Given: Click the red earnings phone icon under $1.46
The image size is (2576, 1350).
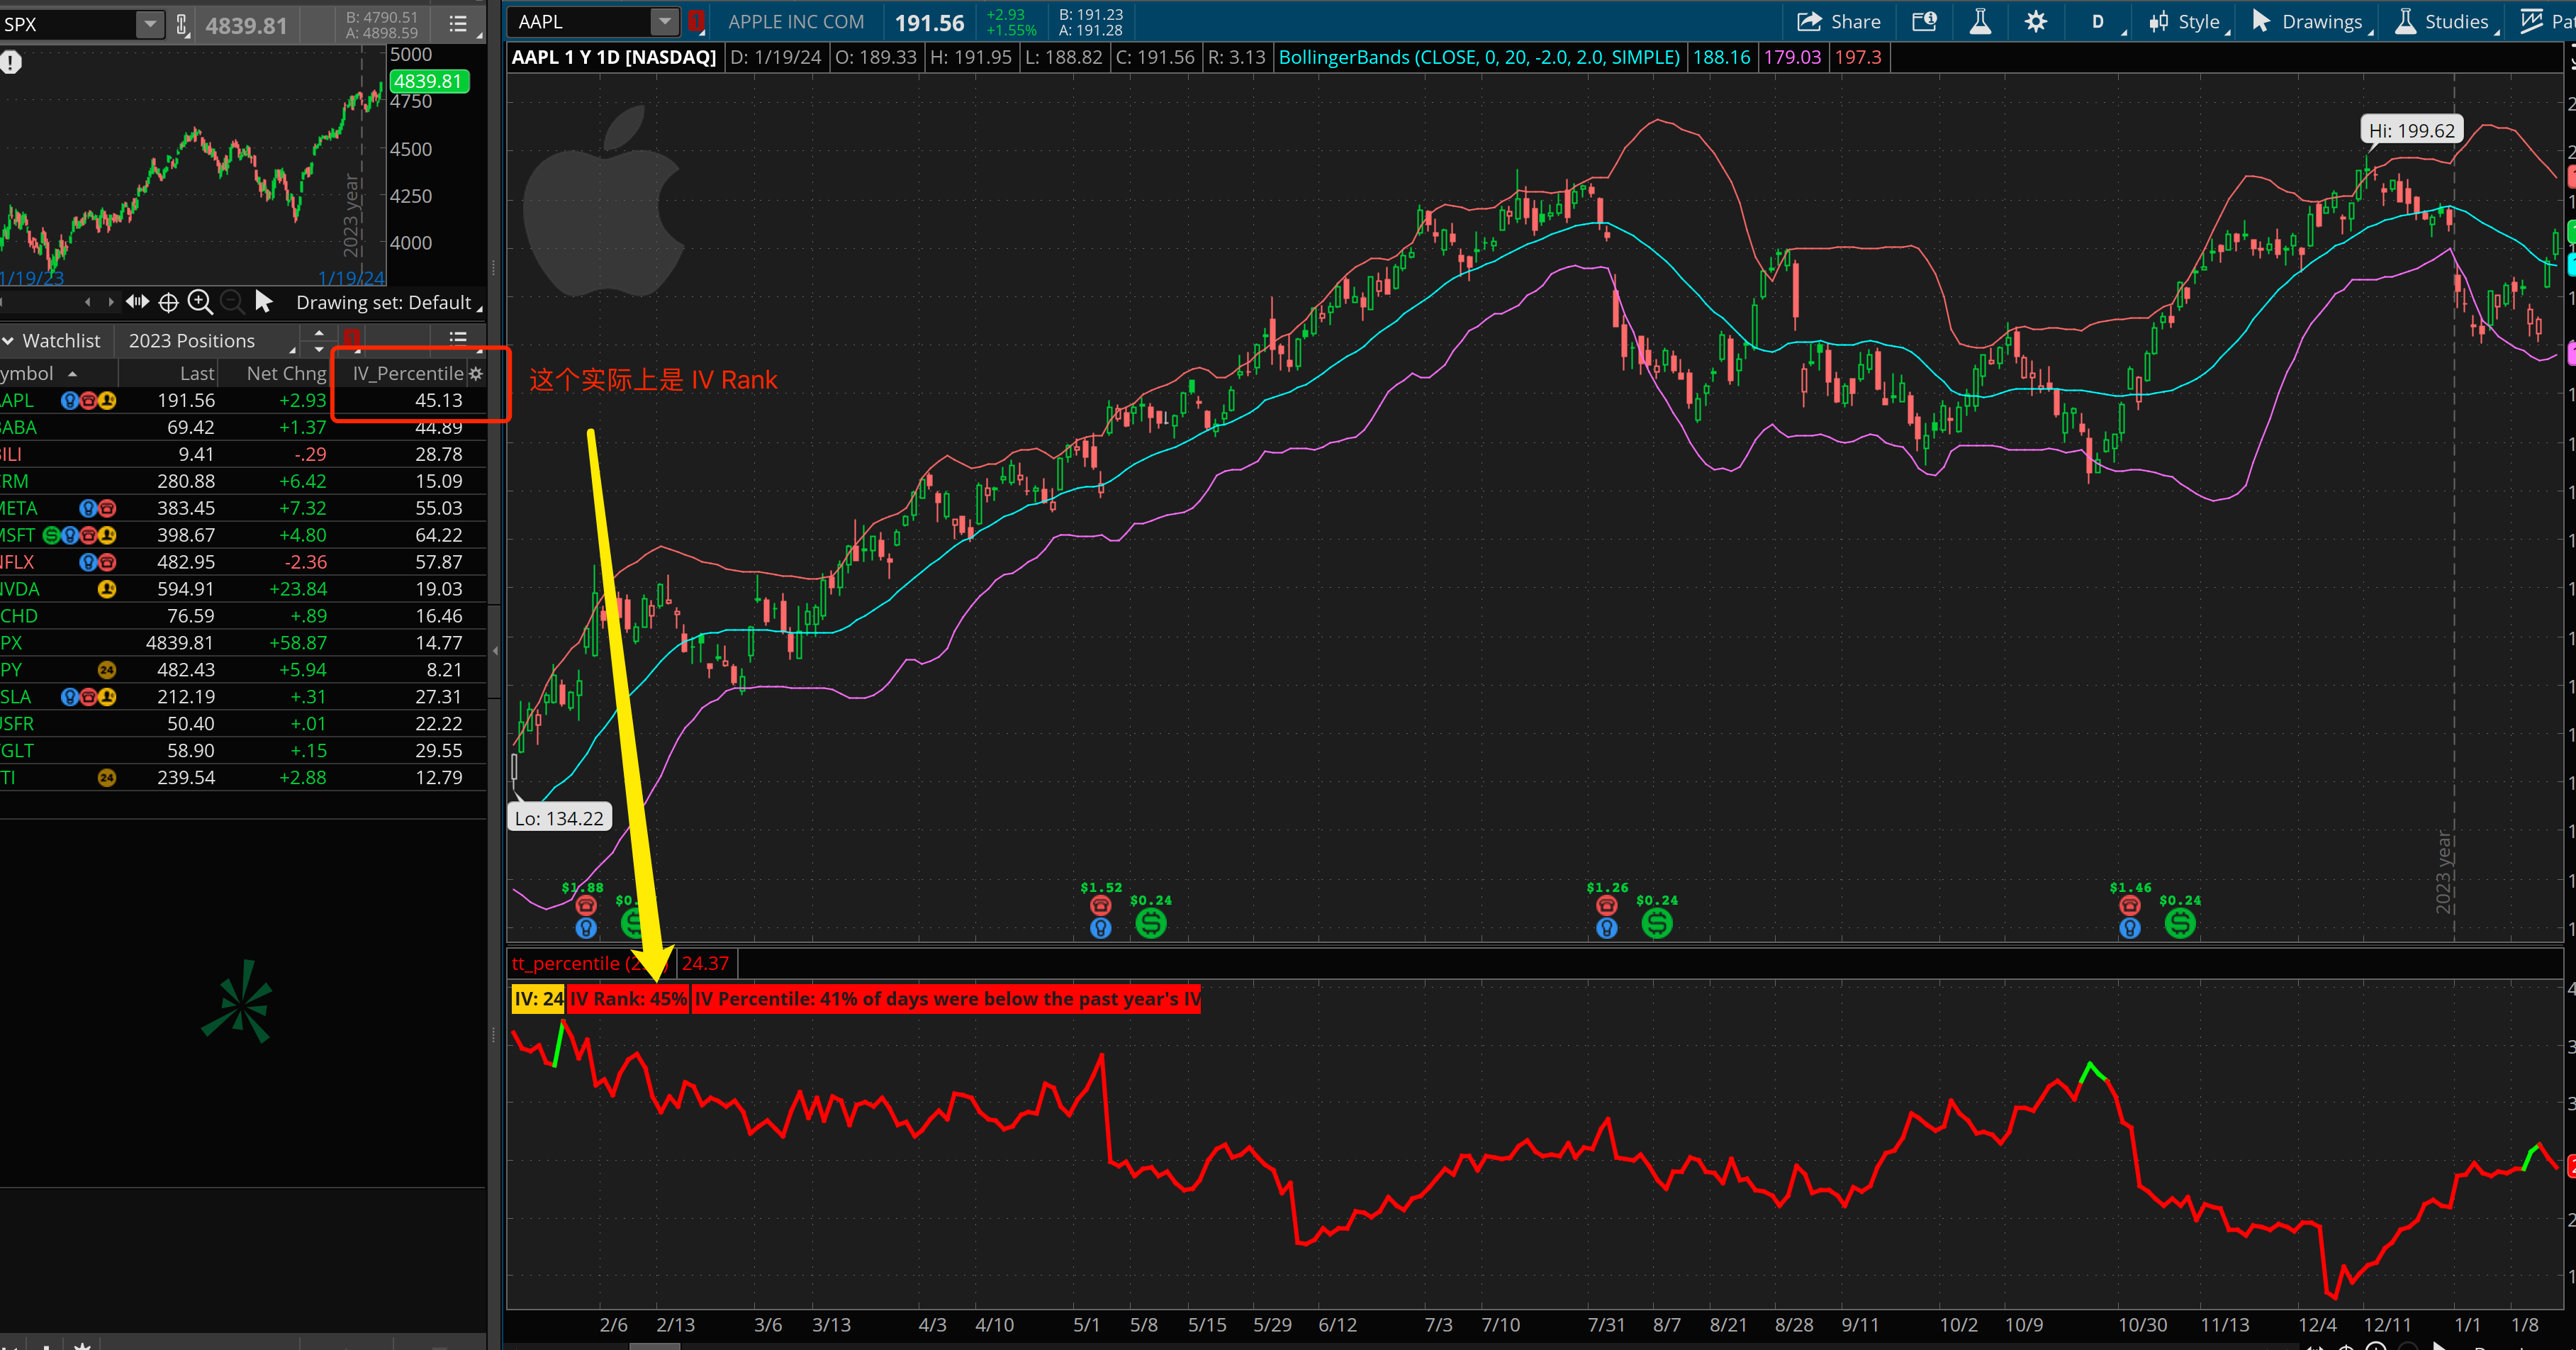Looking at the screenshot, I should [x=2129, y=906].
